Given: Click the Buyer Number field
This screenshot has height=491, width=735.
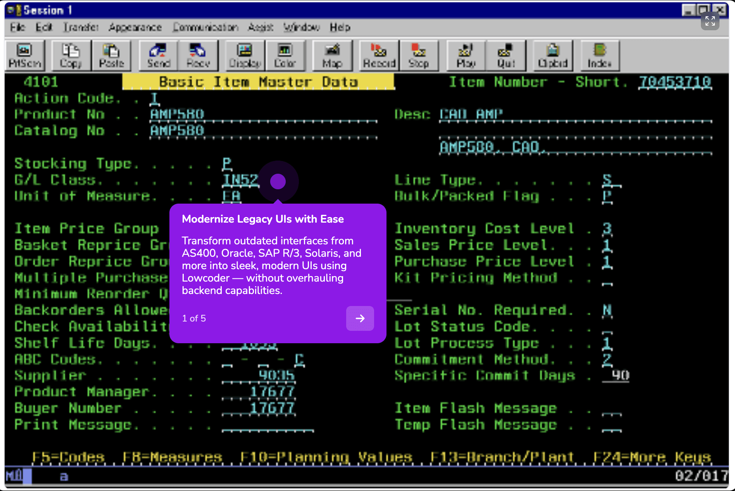Looking at the screenshot, I should (x=259, y=408).
